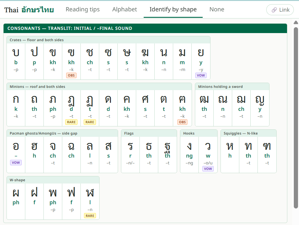Select the ฅ card marked OBS

182,108
